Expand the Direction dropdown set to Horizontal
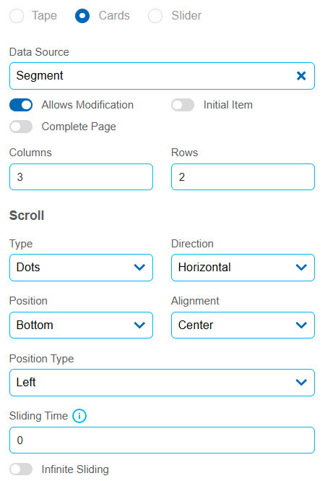 pyautogui.click(x=243, y=268)
